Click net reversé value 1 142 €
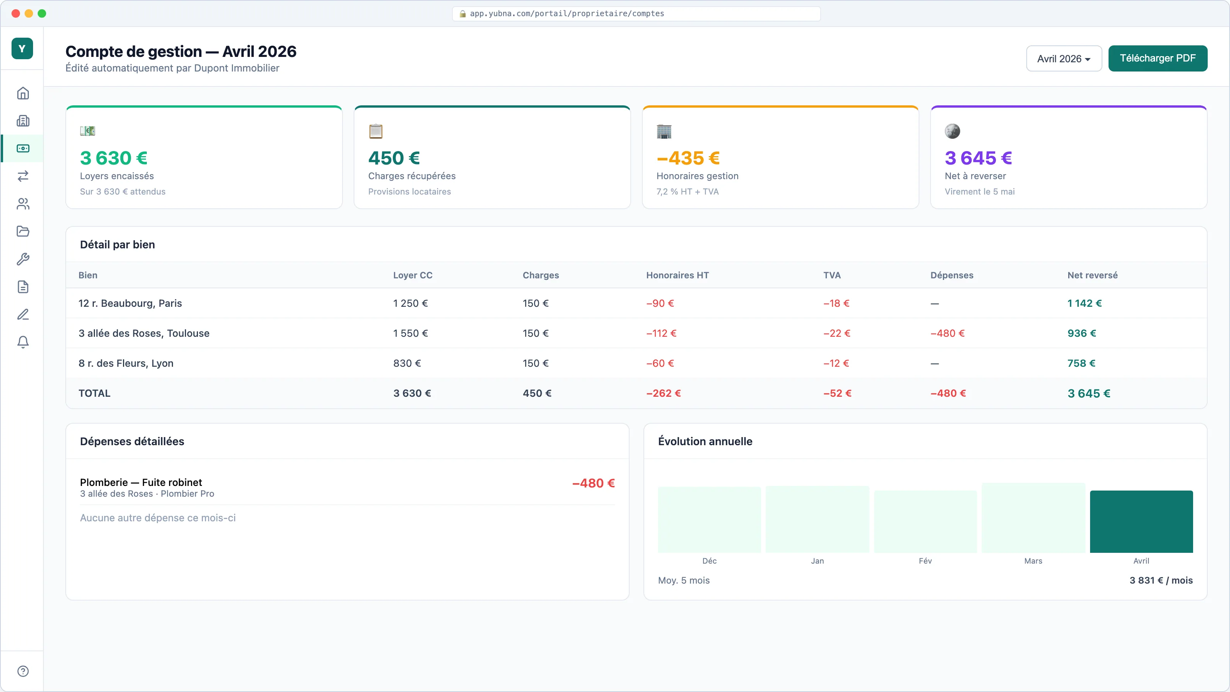Viewport: 1230px width, 692px height. (1084, 303)
